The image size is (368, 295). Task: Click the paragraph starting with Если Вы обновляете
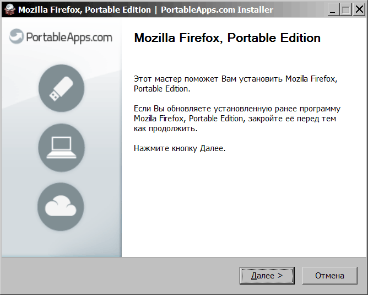(x=237, y=119)
